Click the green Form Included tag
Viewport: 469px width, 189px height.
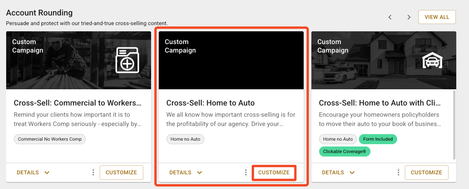[378, 139]
